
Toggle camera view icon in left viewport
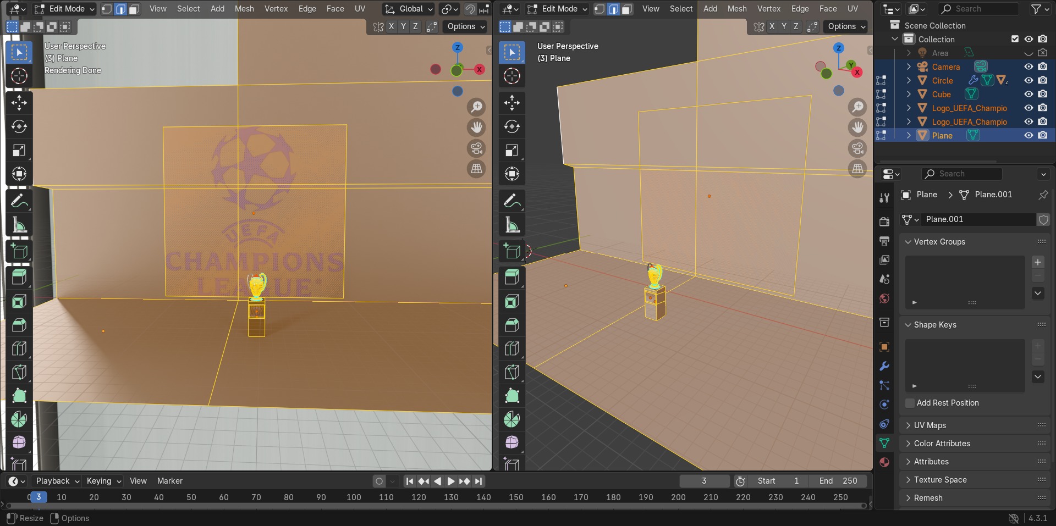(476, 148)
